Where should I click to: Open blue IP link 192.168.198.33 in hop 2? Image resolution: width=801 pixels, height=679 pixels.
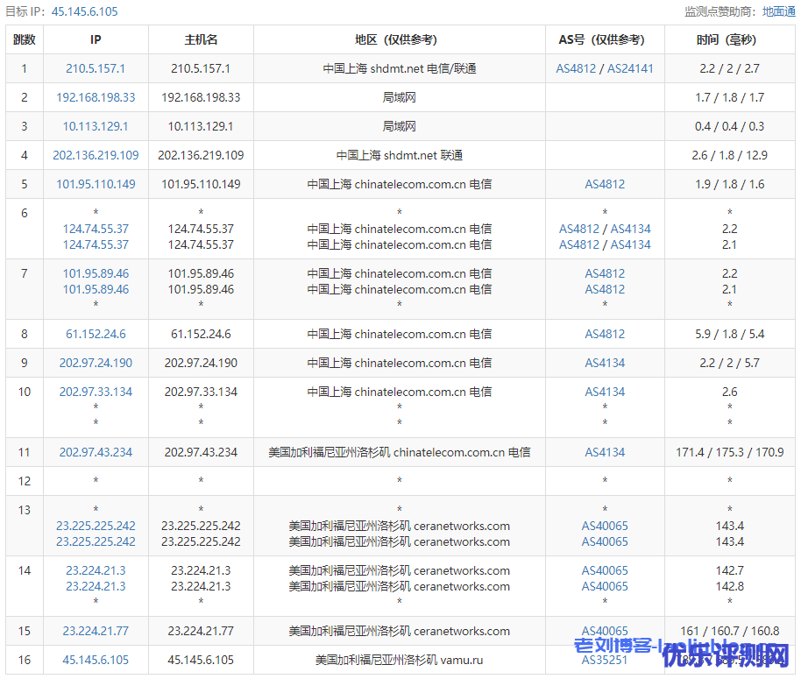(96, 97)
